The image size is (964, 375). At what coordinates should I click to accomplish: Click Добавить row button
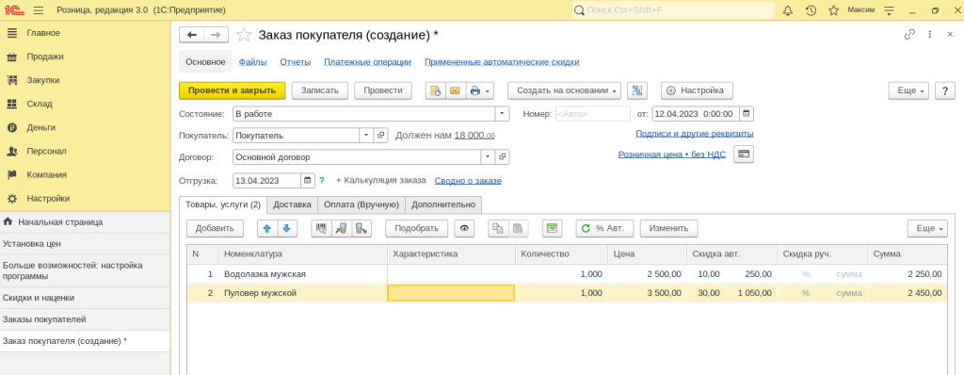pyautogui.click(x=216, y=228)
